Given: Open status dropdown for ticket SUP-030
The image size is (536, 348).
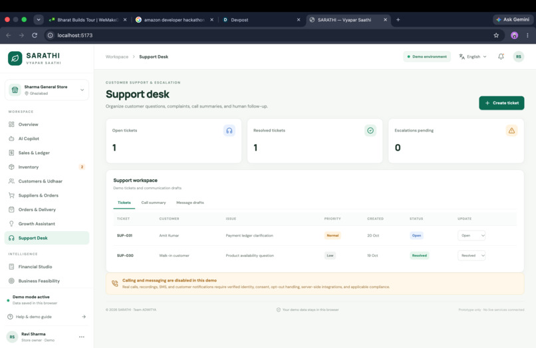Looking at the screenshot, I should pos(471,256).
